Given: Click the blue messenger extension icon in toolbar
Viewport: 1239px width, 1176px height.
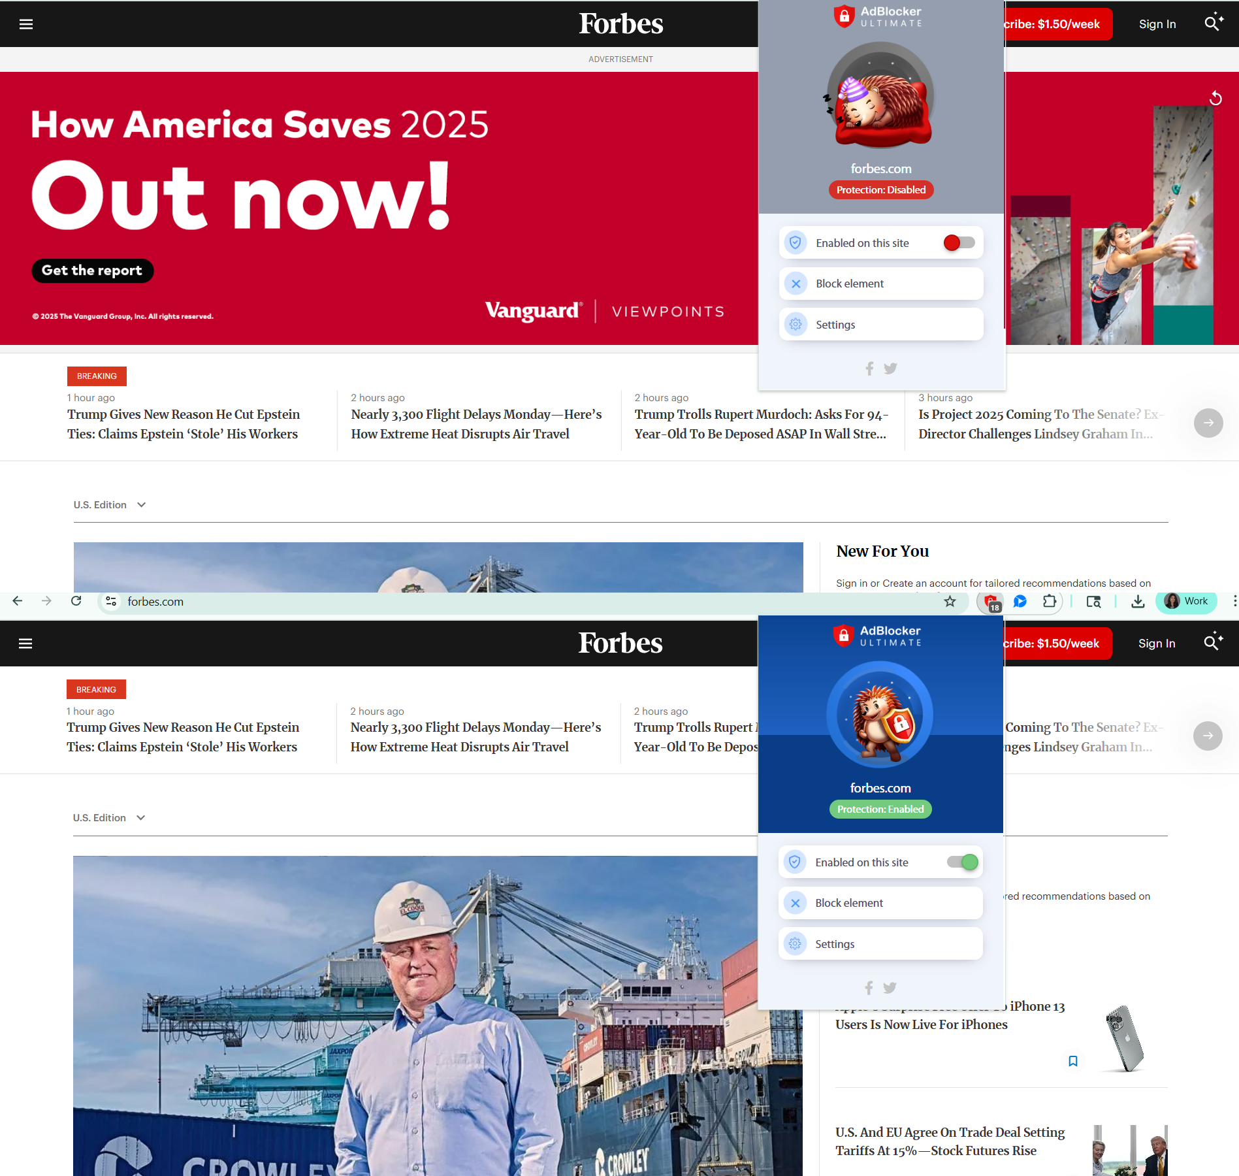Looking at the screenshot, I should point(1020,602).
